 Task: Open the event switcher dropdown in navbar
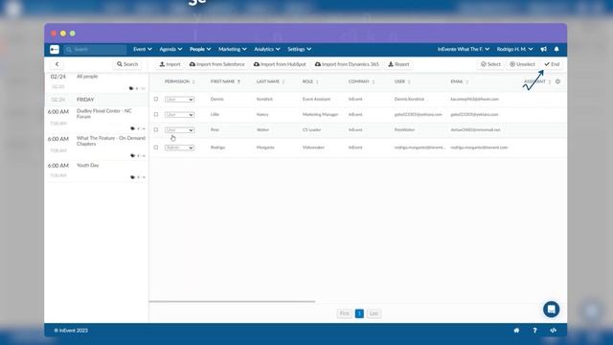pyautogui.click(x=464, y=49)
